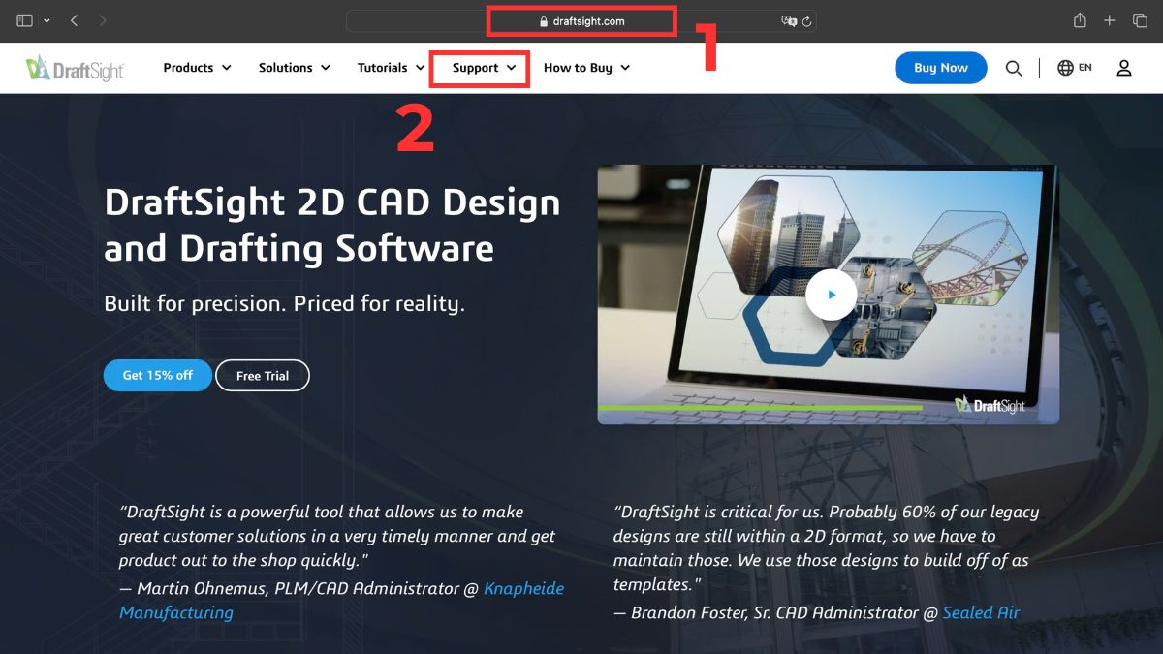Play the DraftSight promo video
Screen dimensions: 1163x654
click(831, 295)
